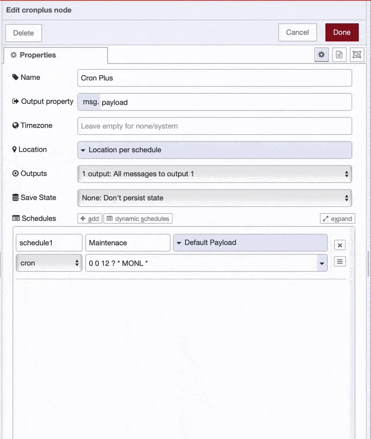Cancel editing the node
The image size is (371, 439).
[x=297, y=32]
